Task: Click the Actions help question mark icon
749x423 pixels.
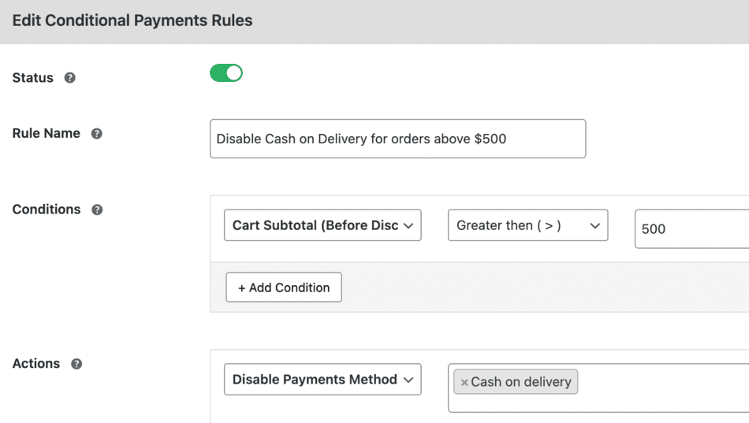Action: 76,364
